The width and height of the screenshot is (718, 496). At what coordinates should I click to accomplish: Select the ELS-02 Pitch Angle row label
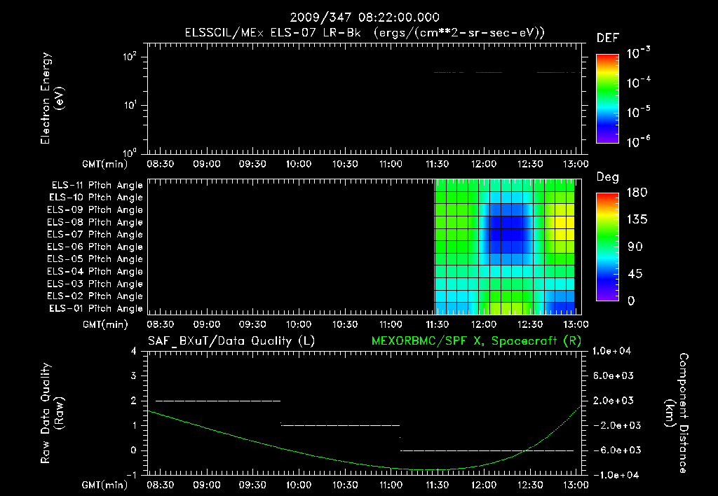pyautogui.click(x=95, y=296)
